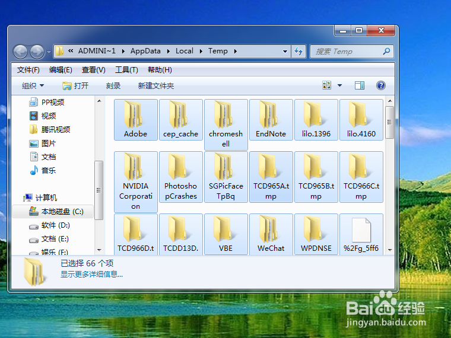Expand the arrow after Local in path

coord(201,51)
